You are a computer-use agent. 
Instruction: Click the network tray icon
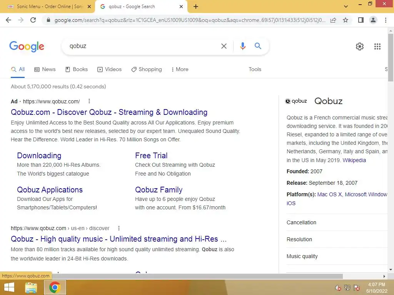pyautogui.click(x=347, y=288)
